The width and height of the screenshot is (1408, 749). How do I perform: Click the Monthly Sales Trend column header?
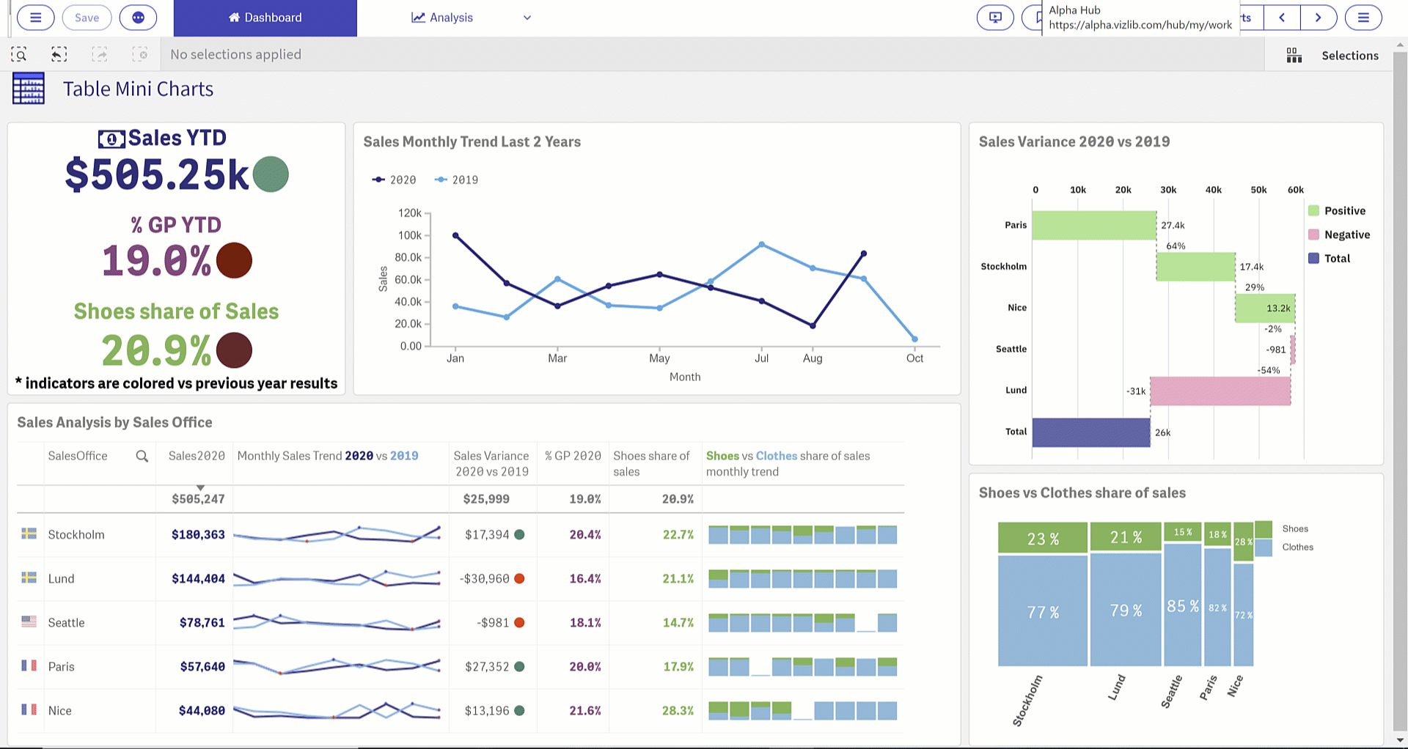click(x=328, y=456)
